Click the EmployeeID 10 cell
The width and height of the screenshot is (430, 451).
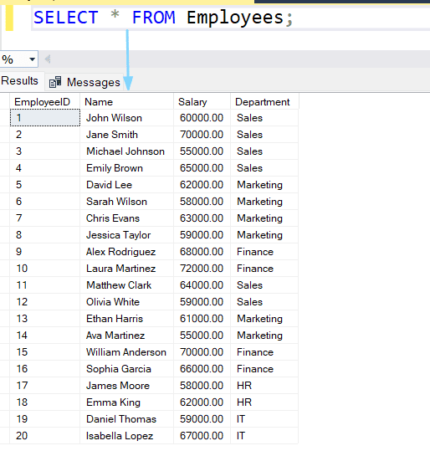coord(45,269)
